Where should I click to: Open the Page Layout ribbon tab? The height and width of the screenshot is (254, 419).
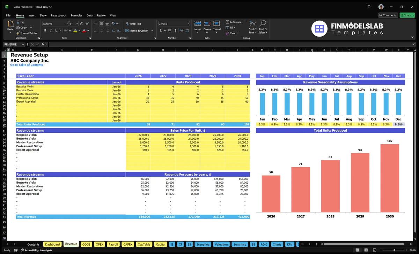click(x=58, y=15)
